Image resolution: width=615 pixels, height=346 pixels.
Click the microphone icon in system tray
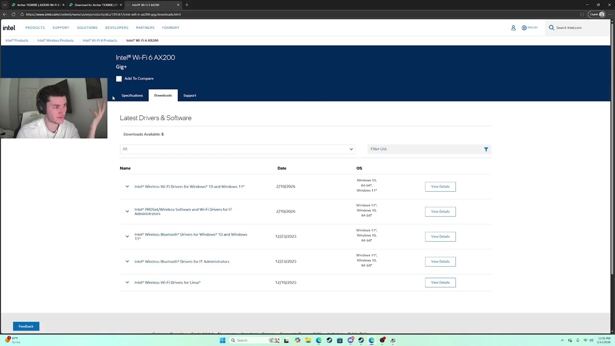click(x=578, y=340)
